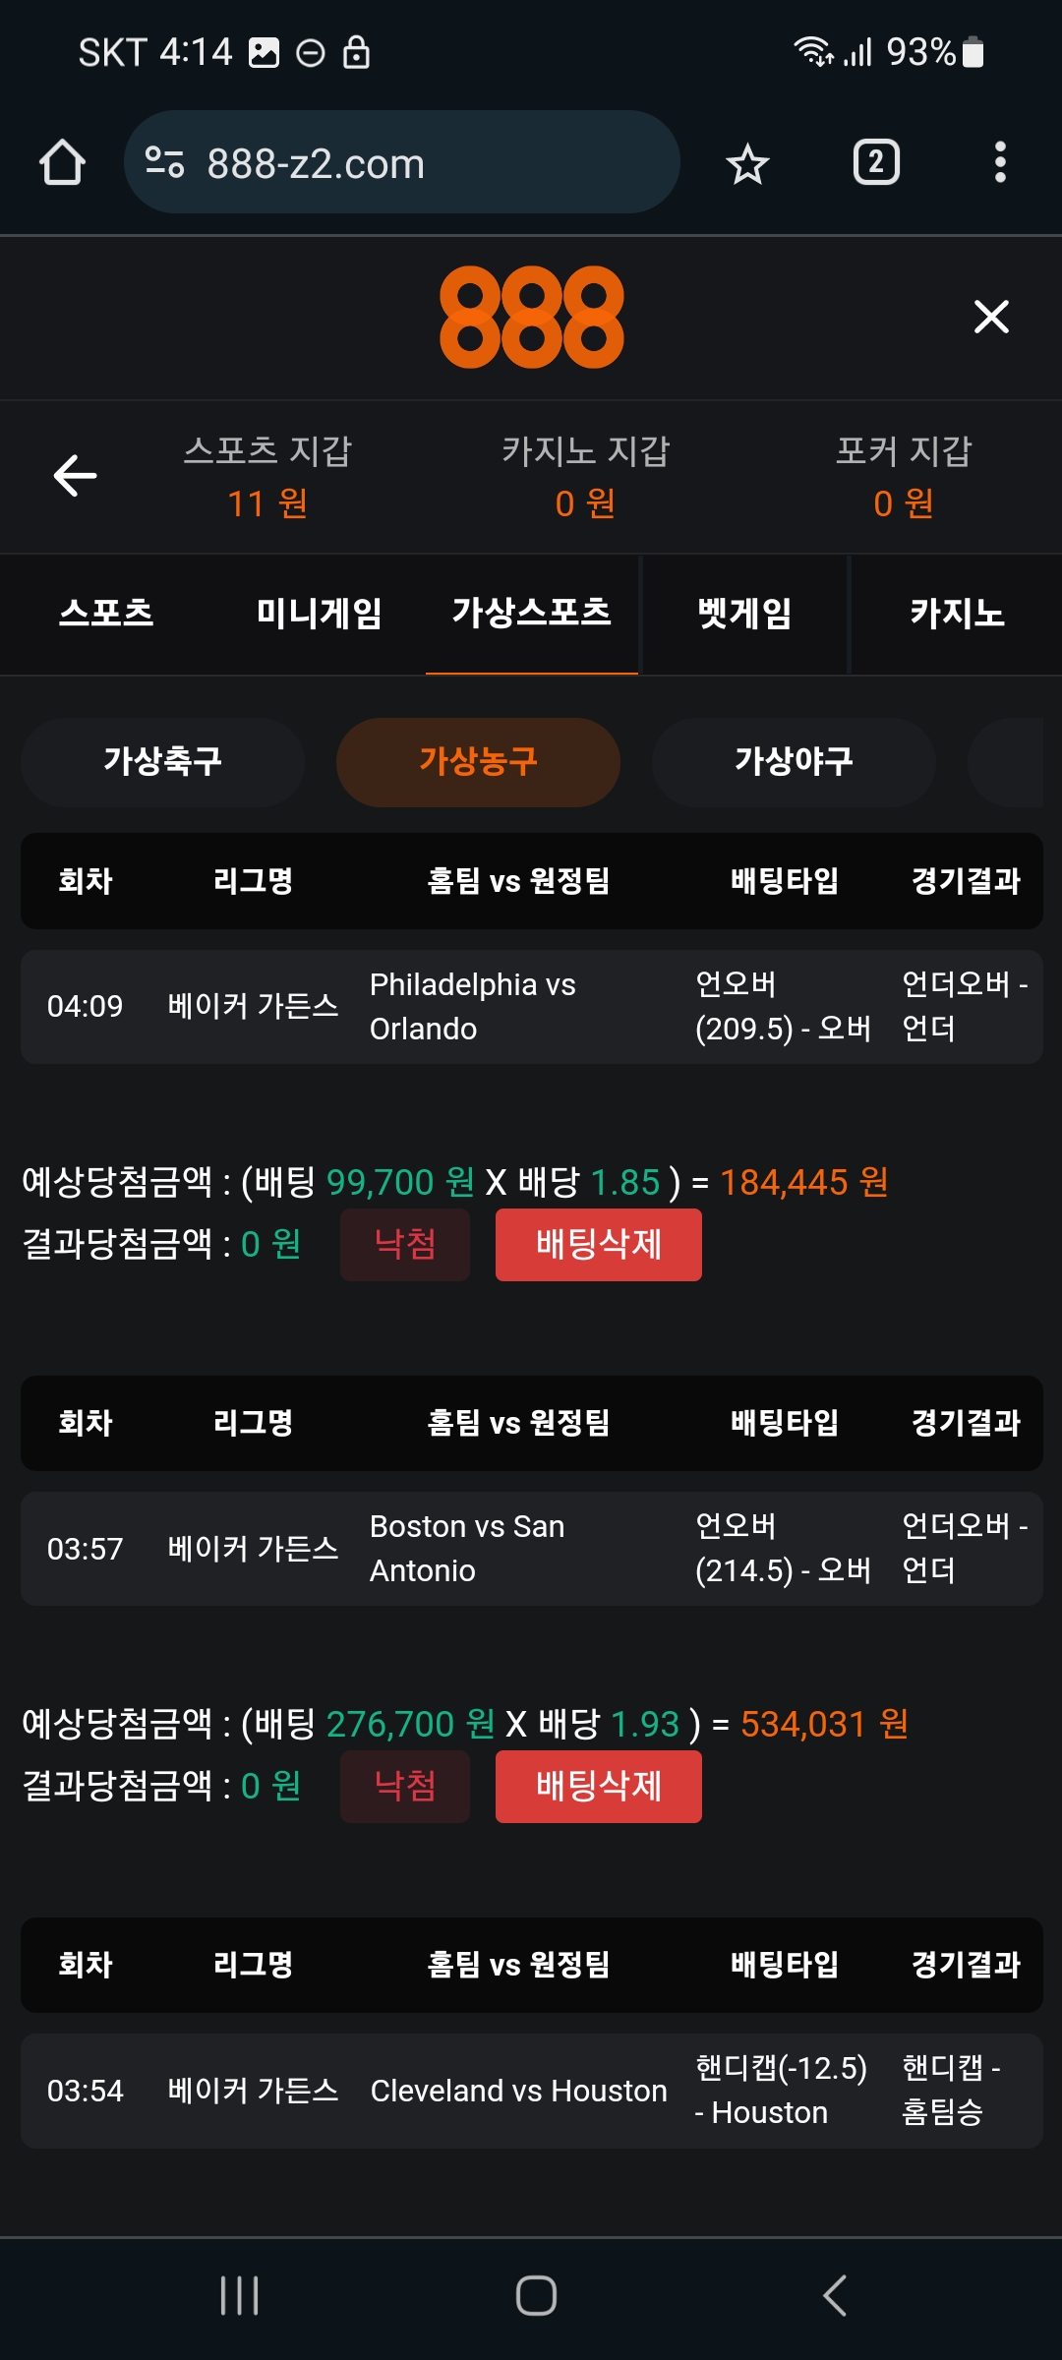Switch to the 스포츠 tab
This screenshot has height=2360, width=1062.
coord(106,614)
